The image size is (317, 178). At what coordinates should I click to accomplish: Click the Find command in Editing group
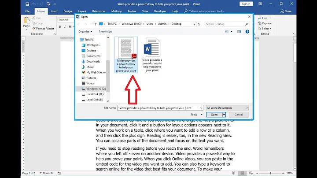(264, 18)
